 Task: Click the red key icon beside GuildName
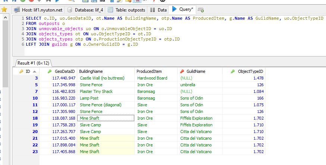182,71
